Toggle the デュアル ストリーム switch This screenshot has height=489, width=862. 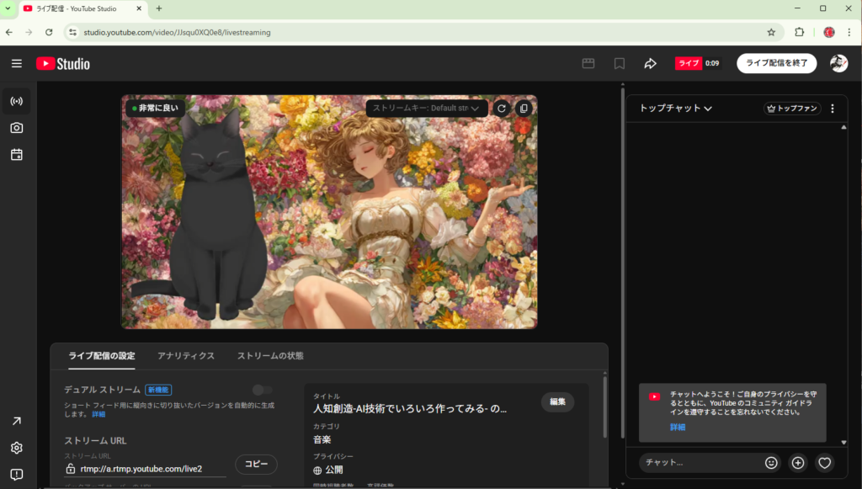[x=263, y=390]
